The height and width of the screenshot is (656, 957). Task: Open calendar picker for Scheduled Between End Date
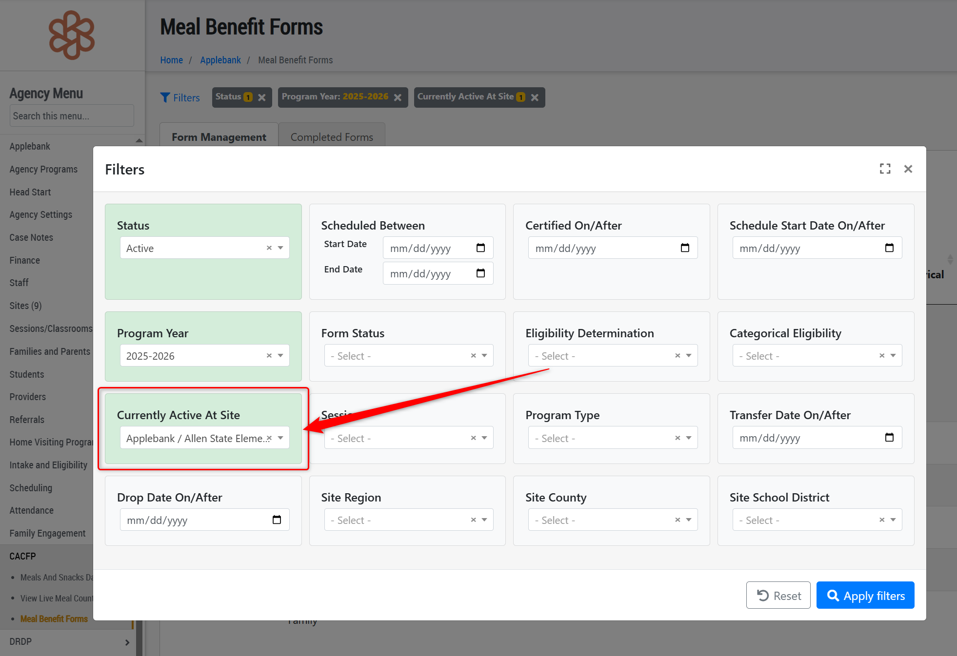480,273
